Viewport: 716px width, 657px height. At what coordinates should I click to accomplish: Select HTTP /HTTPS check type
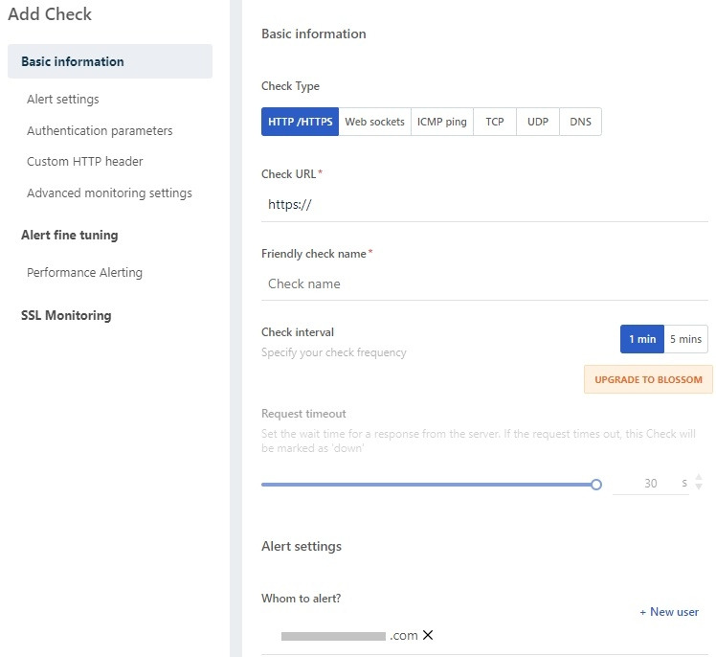point(300,122)
